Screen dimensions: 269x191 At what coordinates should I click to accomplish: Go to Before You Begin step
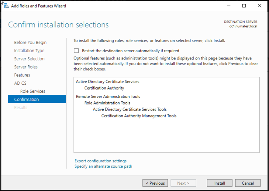point(30,43)
